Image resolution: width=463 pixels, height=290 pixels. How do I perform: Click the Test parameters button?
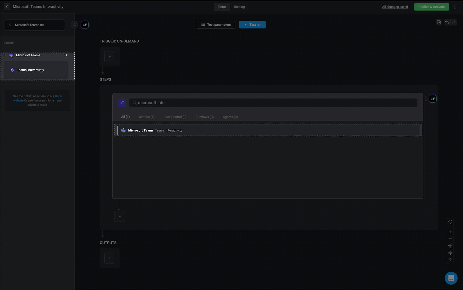pos(216,25)
